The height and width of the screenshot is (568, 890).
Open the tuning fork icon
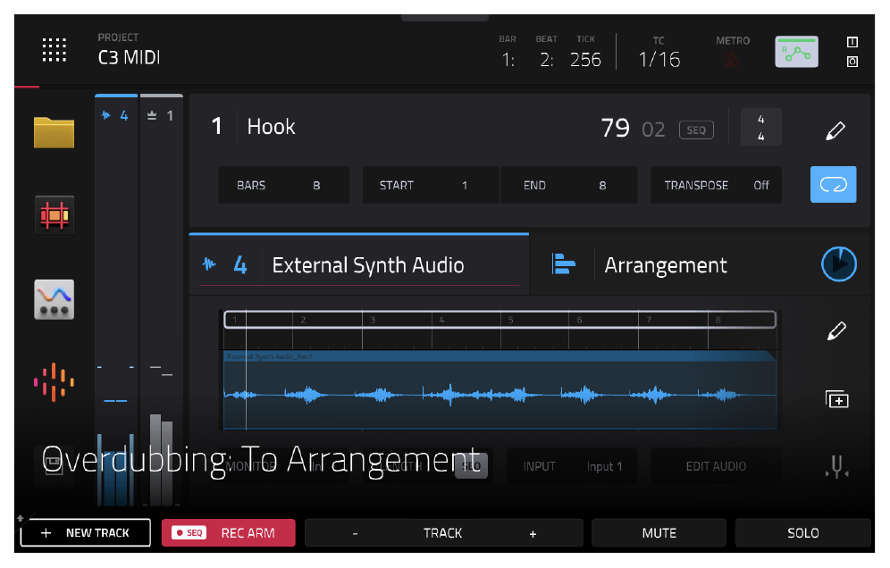836,466
